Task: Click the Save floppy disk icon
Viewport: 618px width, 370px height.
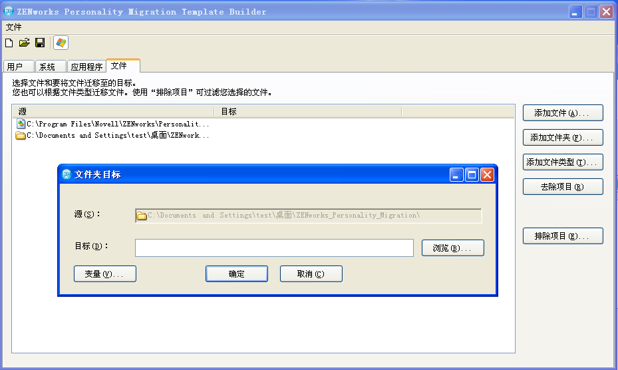Action: [x=40, y=43]
